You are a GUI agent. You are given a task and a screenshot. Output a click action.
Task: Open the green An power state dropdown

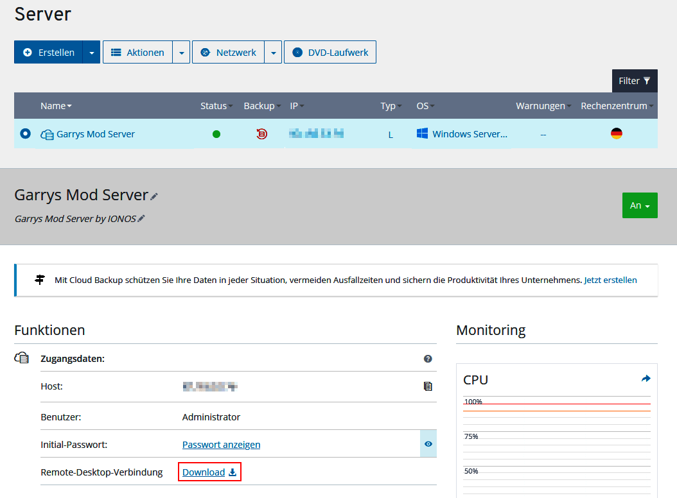640,205
